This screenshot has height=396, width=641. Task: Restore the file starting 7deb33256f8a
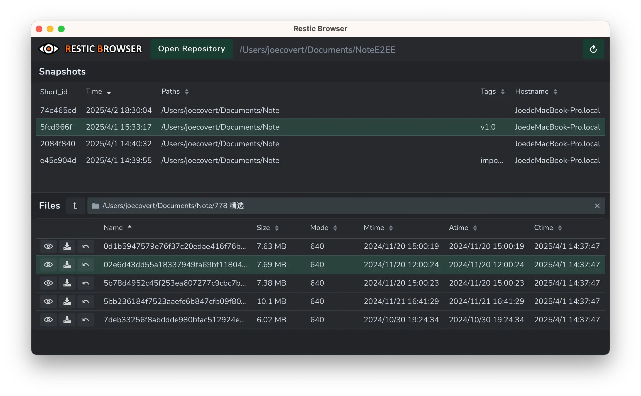86,320
